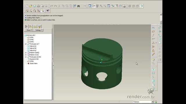Toggle datum planes display
This screenshot has width=186, height=104.
27,11
